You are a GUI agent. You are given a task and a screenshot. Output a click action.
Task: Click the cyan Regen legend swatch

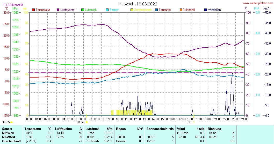(107, 10)
